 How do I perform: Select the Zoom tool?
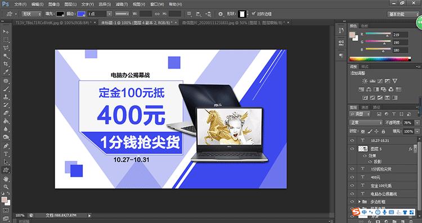pos(6,186)
